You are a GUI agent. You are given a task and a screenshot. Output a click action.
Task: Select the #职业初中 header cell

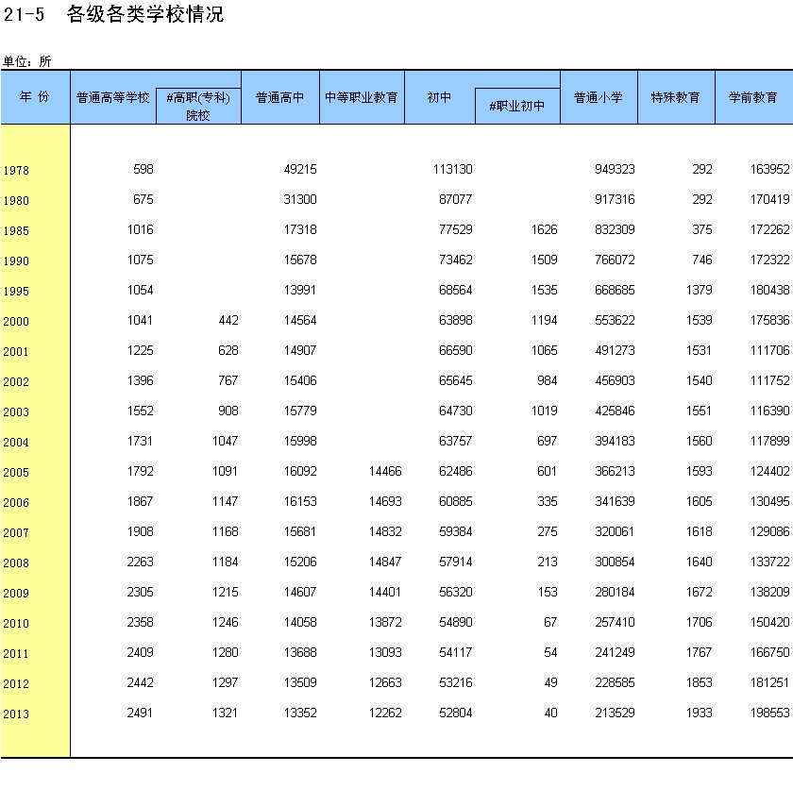(517, 106)
